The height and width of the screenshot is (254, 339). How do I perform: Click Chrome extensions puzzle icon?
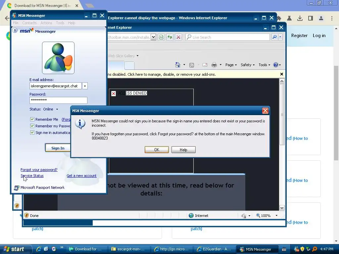[279, 19]
